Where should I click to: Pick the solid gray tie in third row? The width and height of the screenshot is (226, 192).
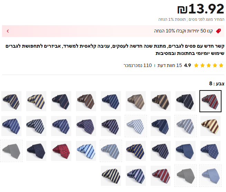(11, 151)
